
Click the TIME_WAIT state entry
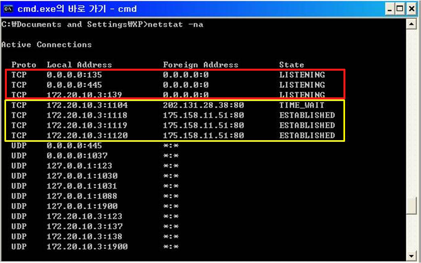301,105
